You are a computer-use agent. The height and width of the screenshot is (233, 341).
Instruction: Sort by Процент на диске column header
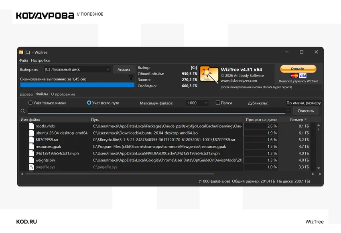coord(261,120)
